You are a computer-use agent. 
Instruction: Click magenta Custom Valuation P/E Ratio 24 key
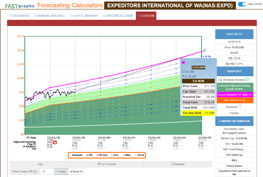234,95
